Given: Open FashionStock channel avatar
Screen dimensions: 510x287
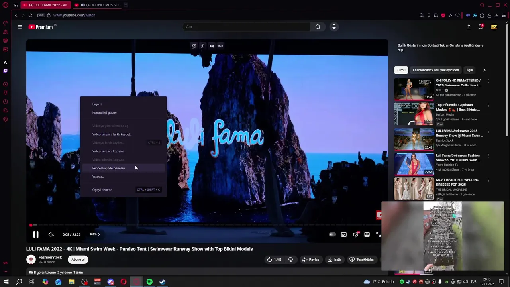Looking at the screenshot, I should [31, 259].
